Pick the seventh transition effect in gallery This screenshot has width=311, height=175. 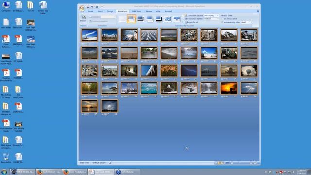(177, 19)
